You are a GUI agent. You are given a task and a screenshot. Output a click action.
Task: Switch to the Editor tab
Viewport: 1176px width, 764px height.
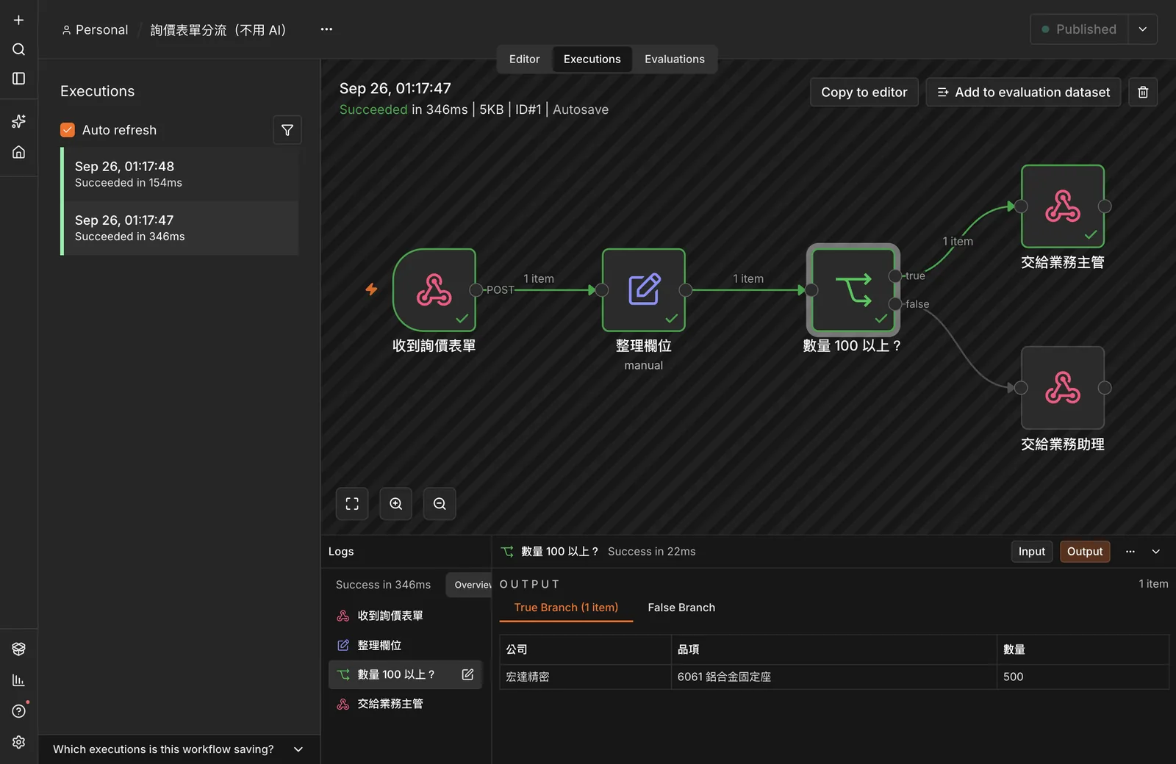[x=524, y=59]
